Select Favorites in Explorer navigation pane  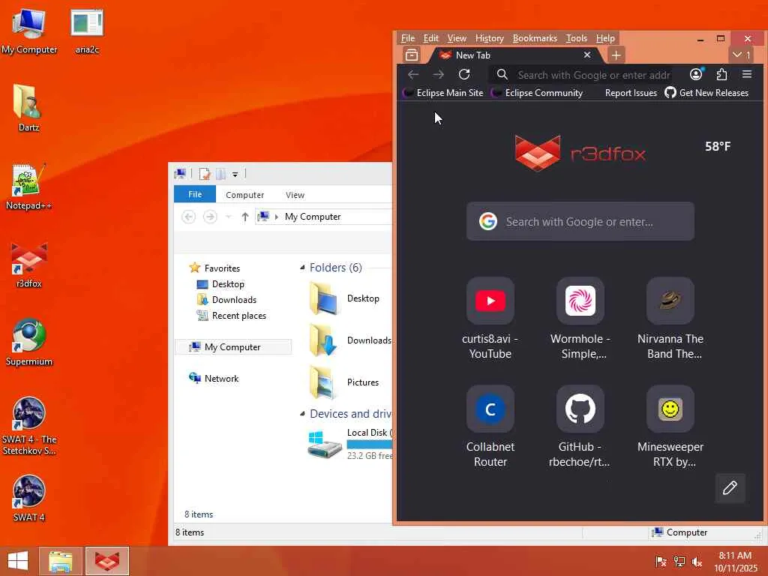point(215,268)
